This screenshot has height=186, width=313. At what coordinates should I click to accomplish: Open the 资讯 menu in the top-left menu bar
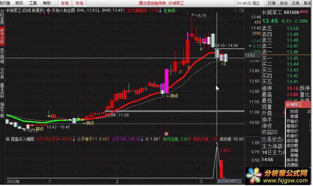pyautogui.click(x=19, y=3)
